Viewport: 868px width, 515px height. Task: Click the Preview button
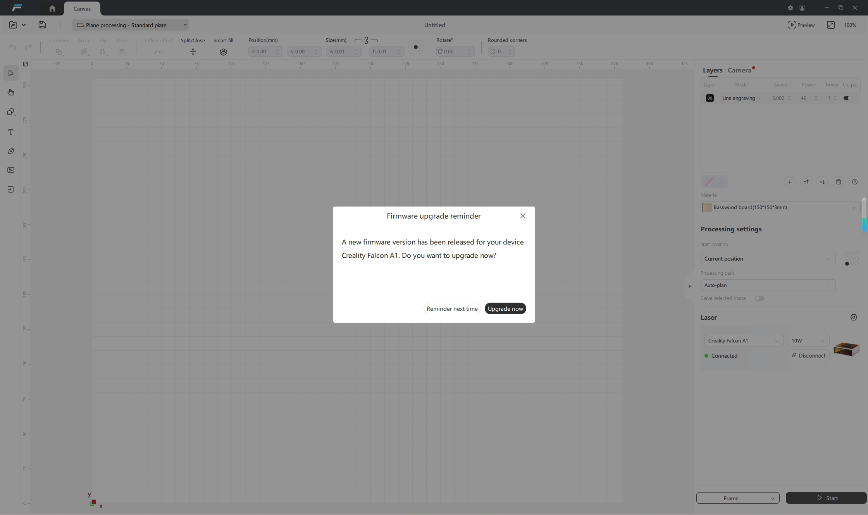[801, 25]
